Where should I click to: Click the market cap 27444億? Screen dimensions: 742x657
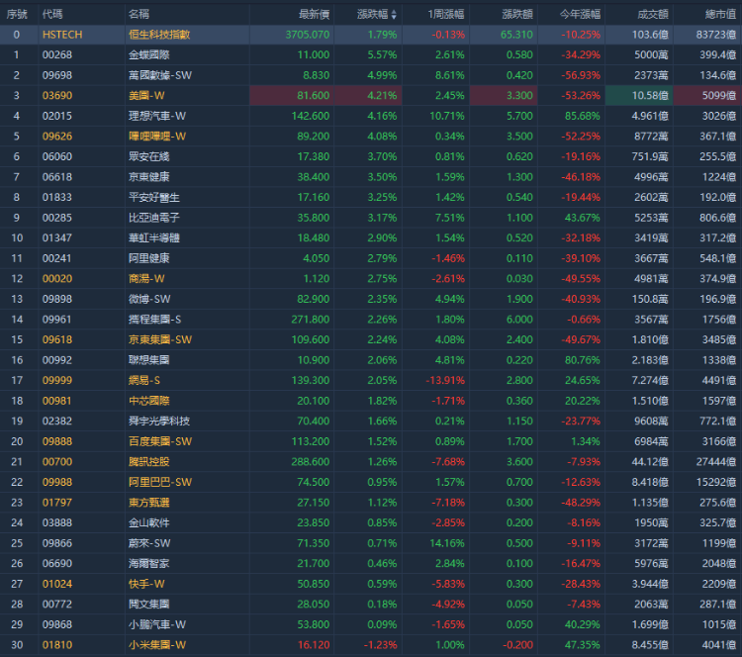716,462
